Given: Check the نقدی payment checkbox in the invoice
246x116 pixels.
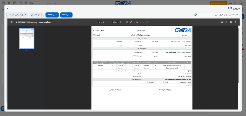Looking at the screenshot, I should (164, 82).
